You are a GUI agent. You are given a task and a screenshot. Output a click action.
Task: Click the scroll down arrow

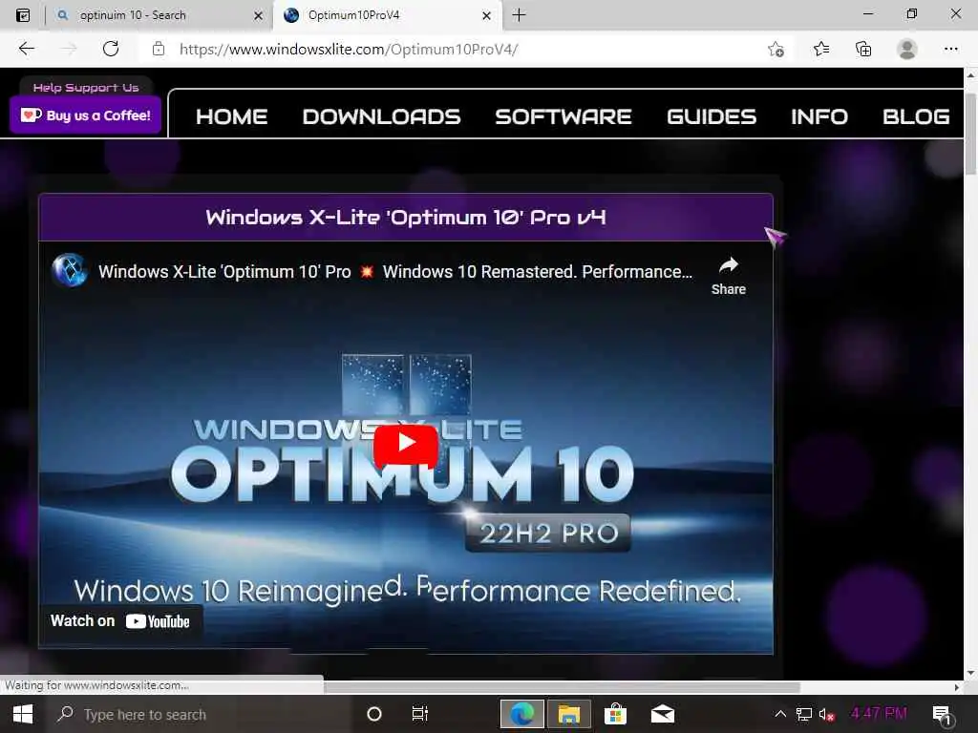pyautogui.click(x=970, y=673)
